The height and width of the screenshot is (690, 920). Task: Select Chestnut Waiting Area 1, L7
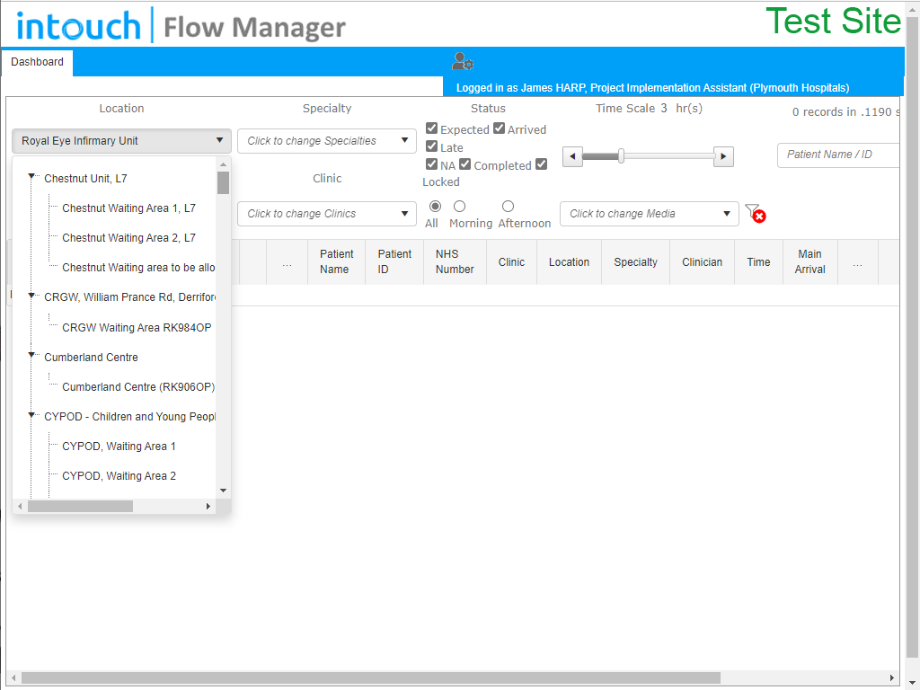[x=129, y=208]
